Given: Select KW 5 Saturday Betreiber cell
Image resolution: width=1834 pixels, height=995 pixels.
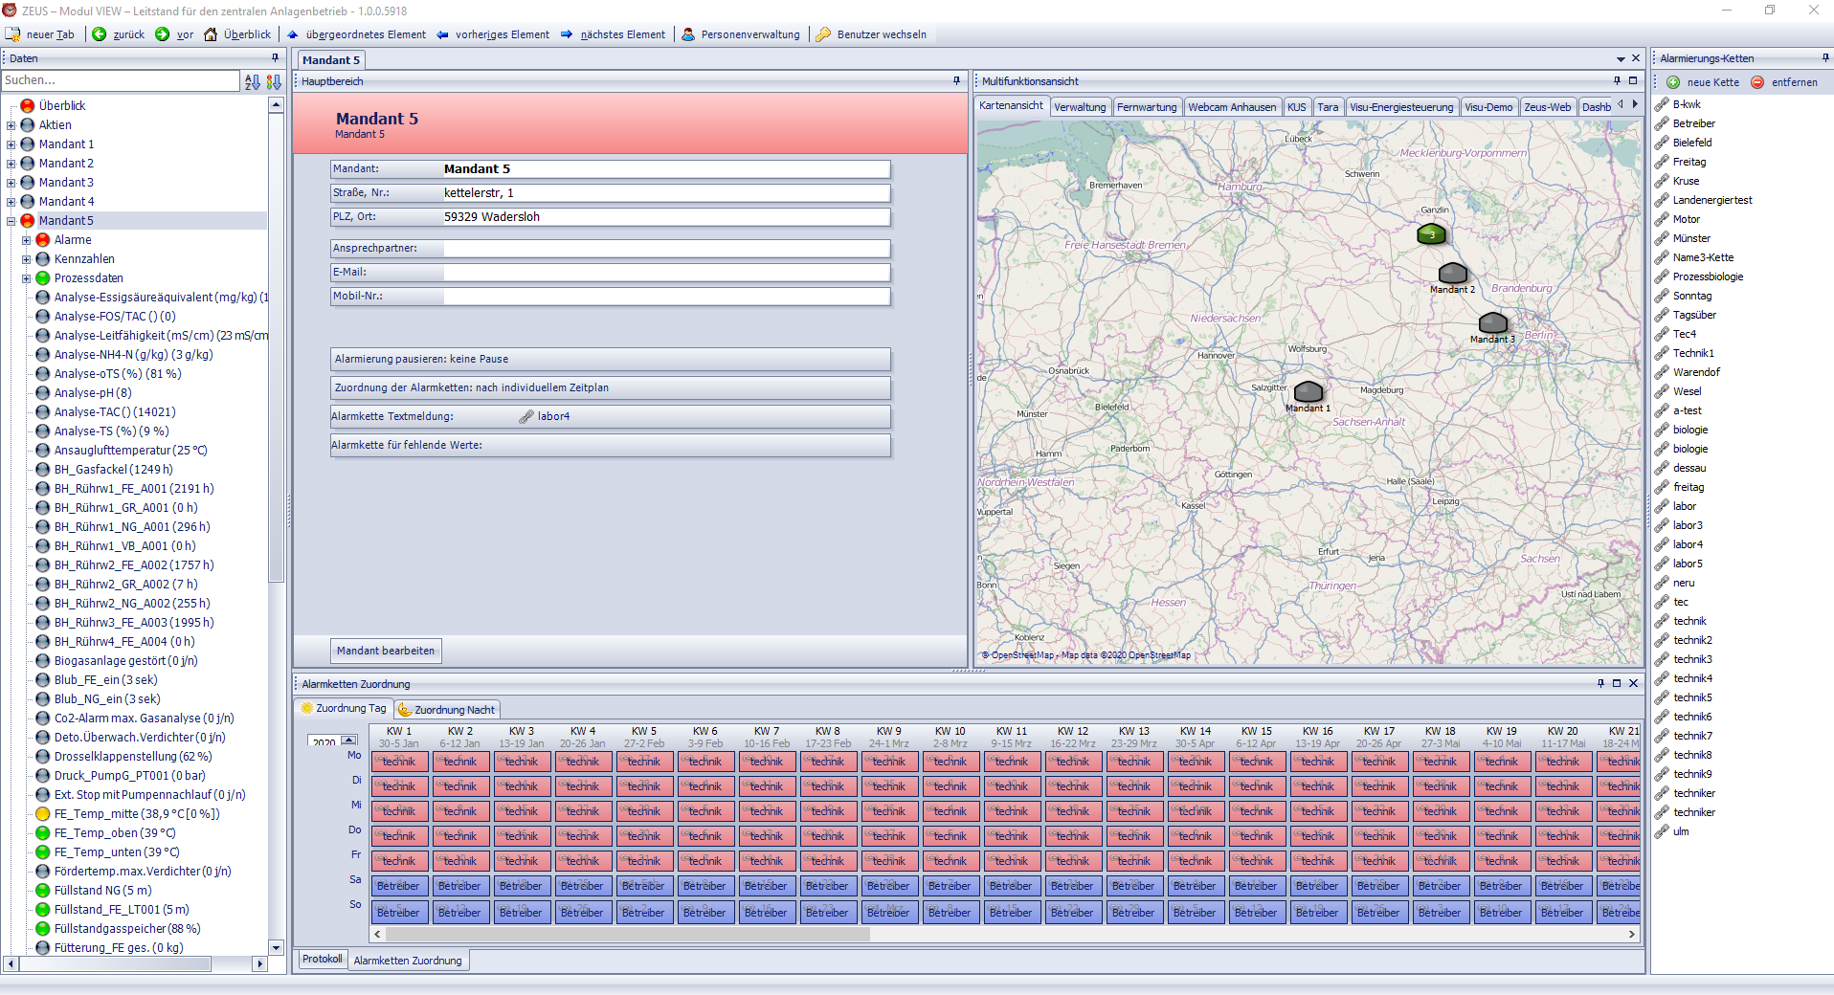Looking at the screenshot, I should 643,886.
